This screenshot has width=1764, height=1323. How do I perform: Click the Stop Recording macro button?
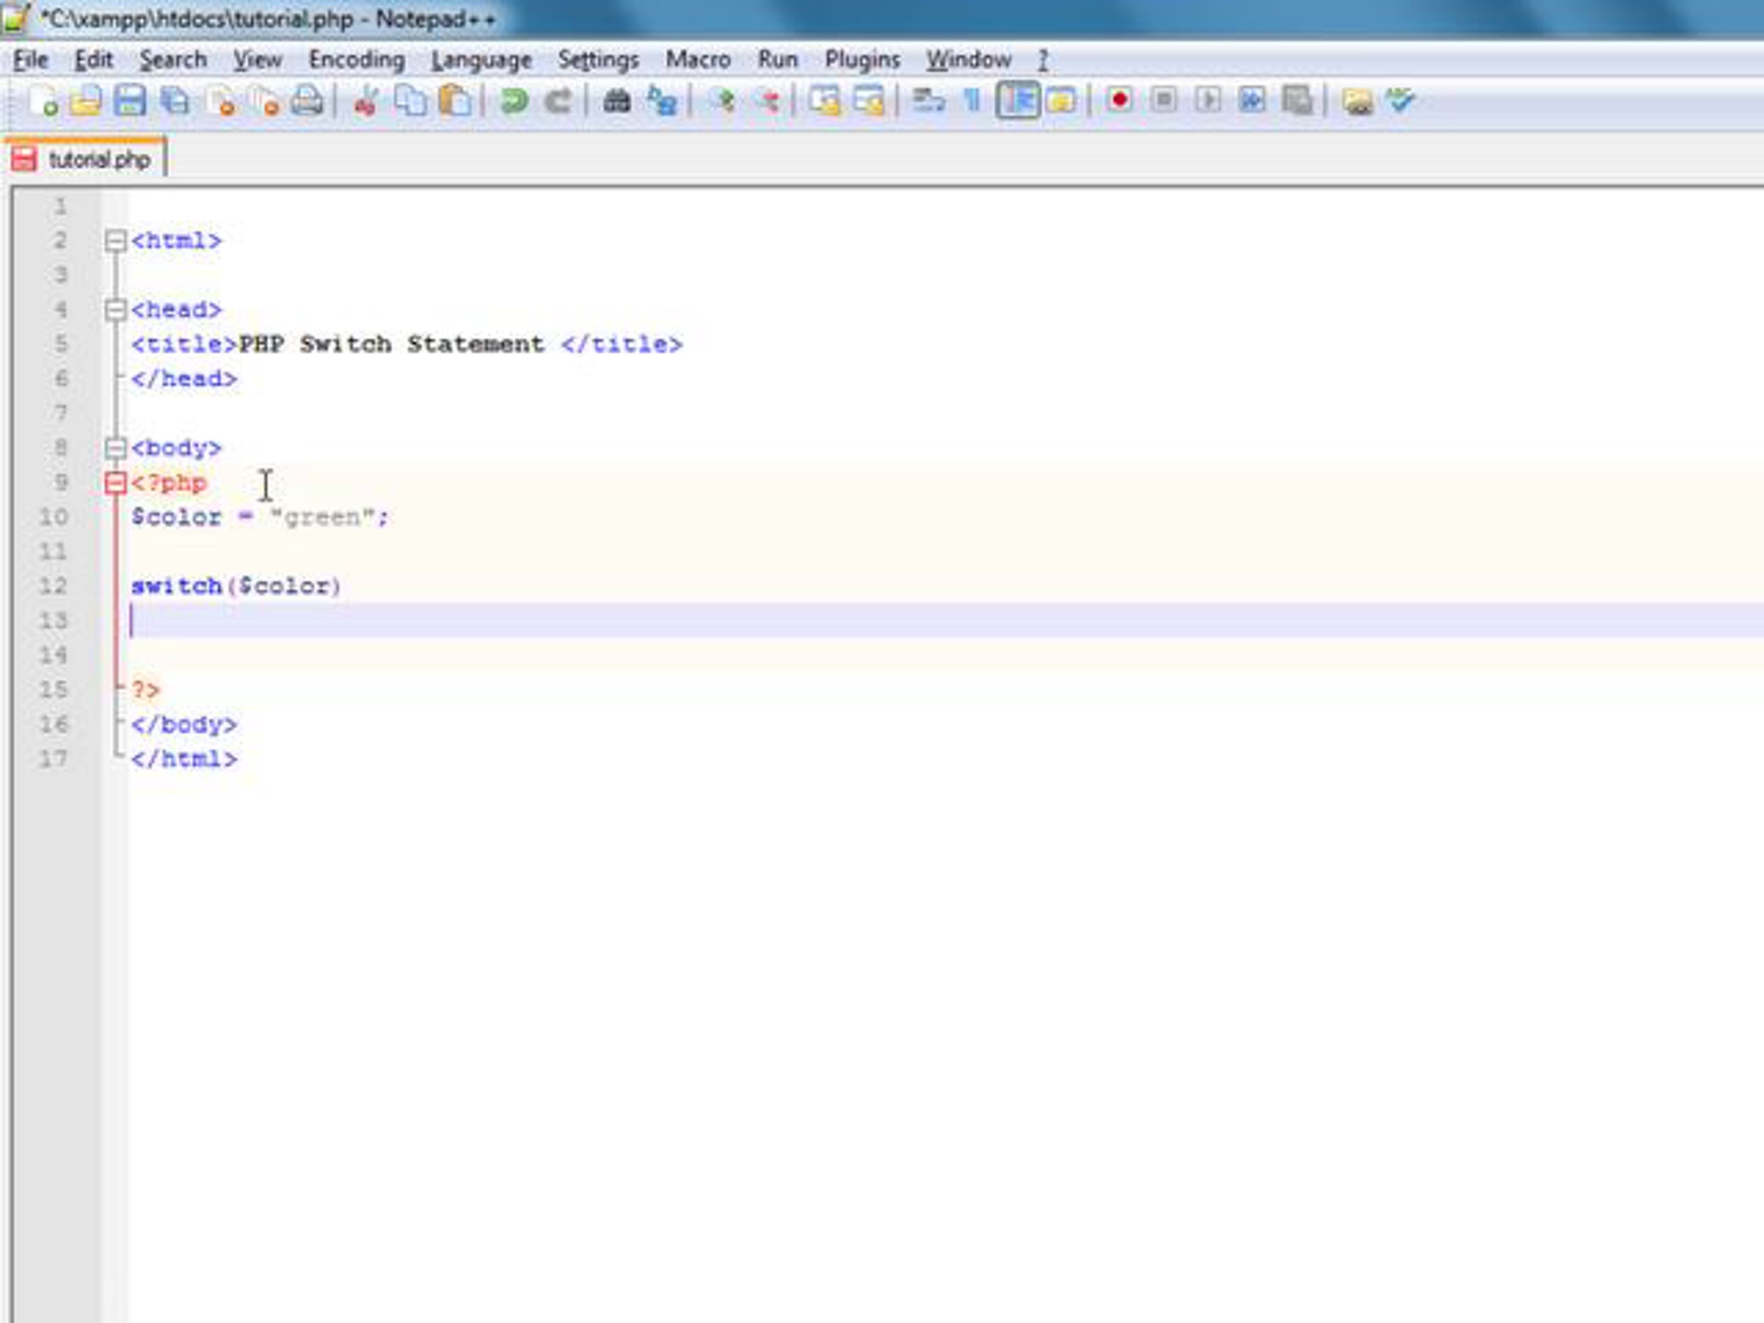pos(1164,101)
